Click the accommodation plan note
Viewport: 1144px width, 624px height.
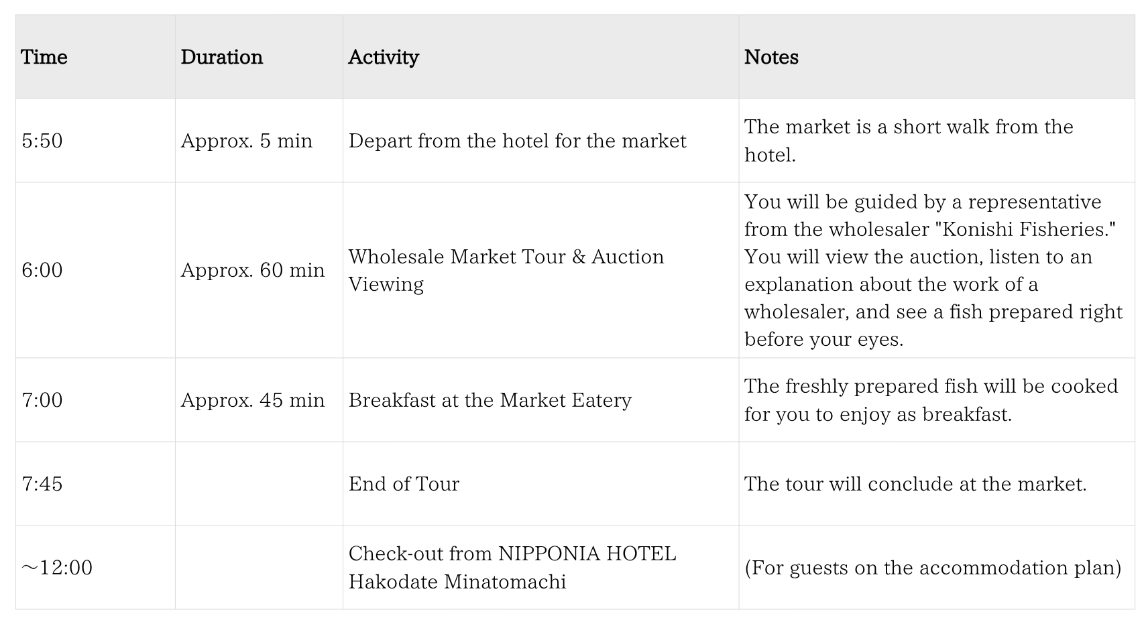point(933,568)
